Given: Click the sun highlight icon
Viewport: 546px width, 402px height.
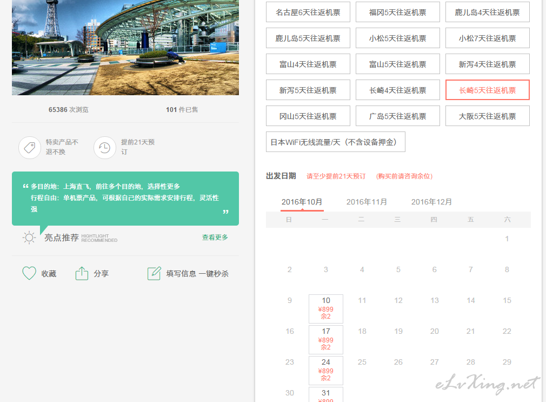Looking at the screenshot, I should (x=29, y=238).
